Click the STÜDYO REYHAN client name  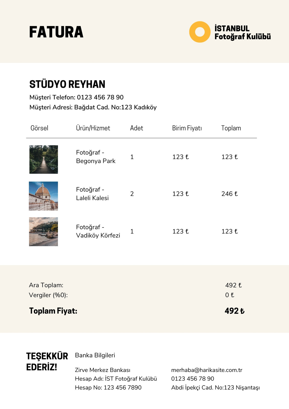[x=67, y=84]
